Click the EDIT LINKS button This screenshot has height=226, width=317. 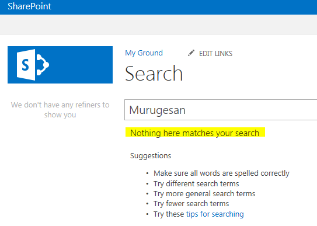point(216,54)
